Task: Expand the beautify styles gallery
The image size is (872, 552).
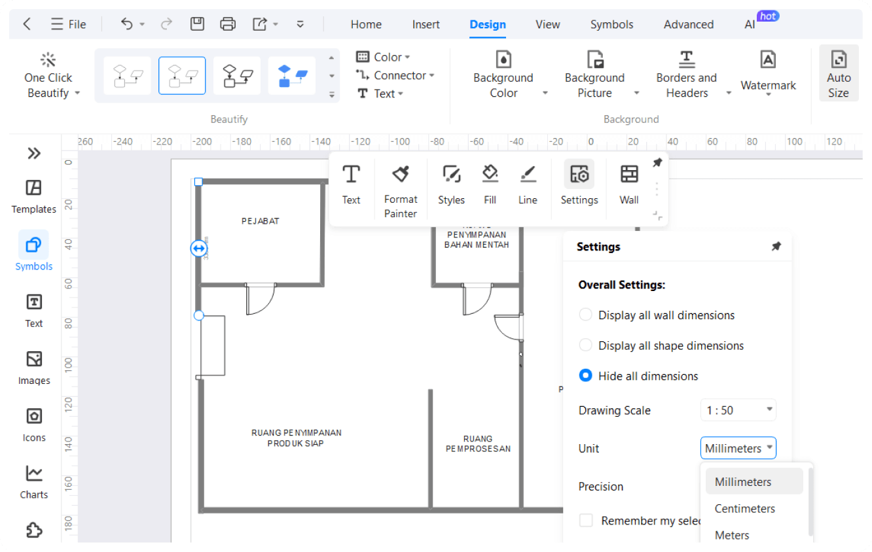Action: point(332,94)
